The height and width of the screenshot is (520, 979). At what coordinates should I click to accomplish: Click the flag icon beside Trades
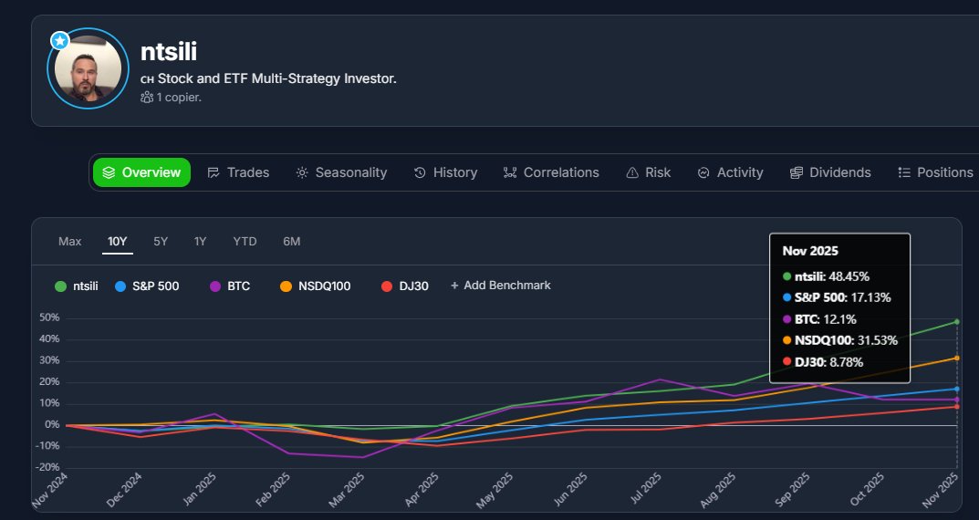pos(214,173)
